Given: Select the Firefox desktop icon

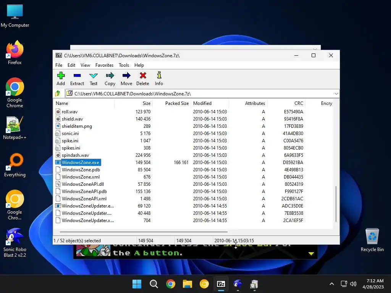Looking at the screenshot, I should pos(15,53).
